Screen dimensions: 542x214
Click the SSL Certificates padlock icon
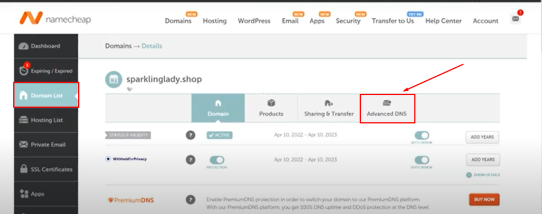click(23, 169)
